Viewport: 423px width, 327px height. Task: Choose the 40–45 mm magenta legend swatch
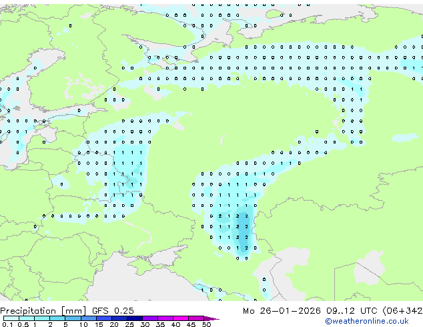click(181, 318)
